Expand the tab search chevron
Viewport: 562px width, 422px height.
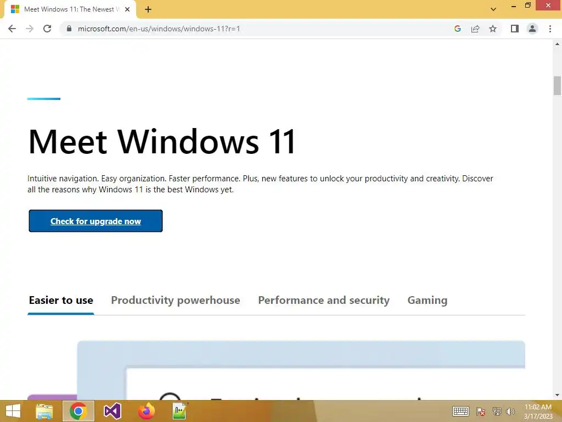(493, 9)
